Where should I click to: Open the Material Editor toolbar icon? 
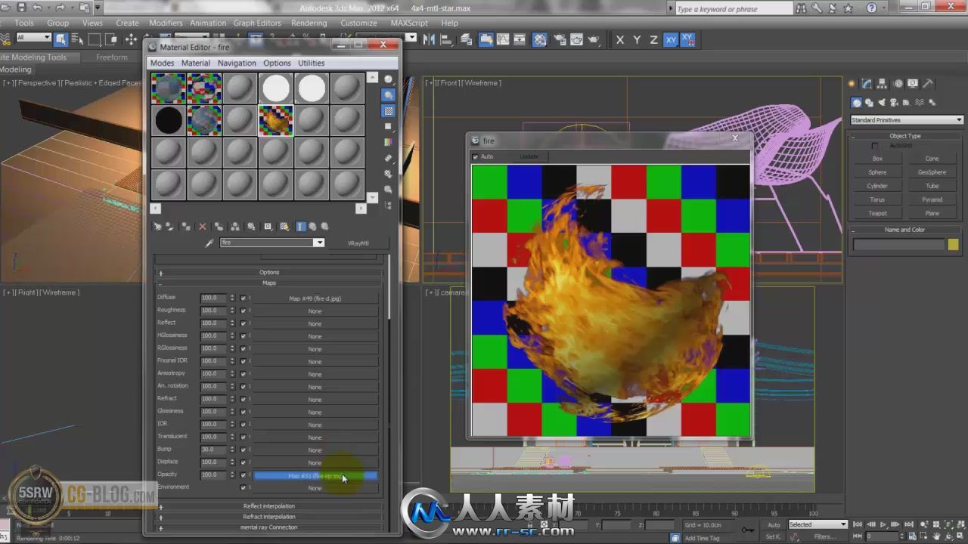[x=540, y=39]
